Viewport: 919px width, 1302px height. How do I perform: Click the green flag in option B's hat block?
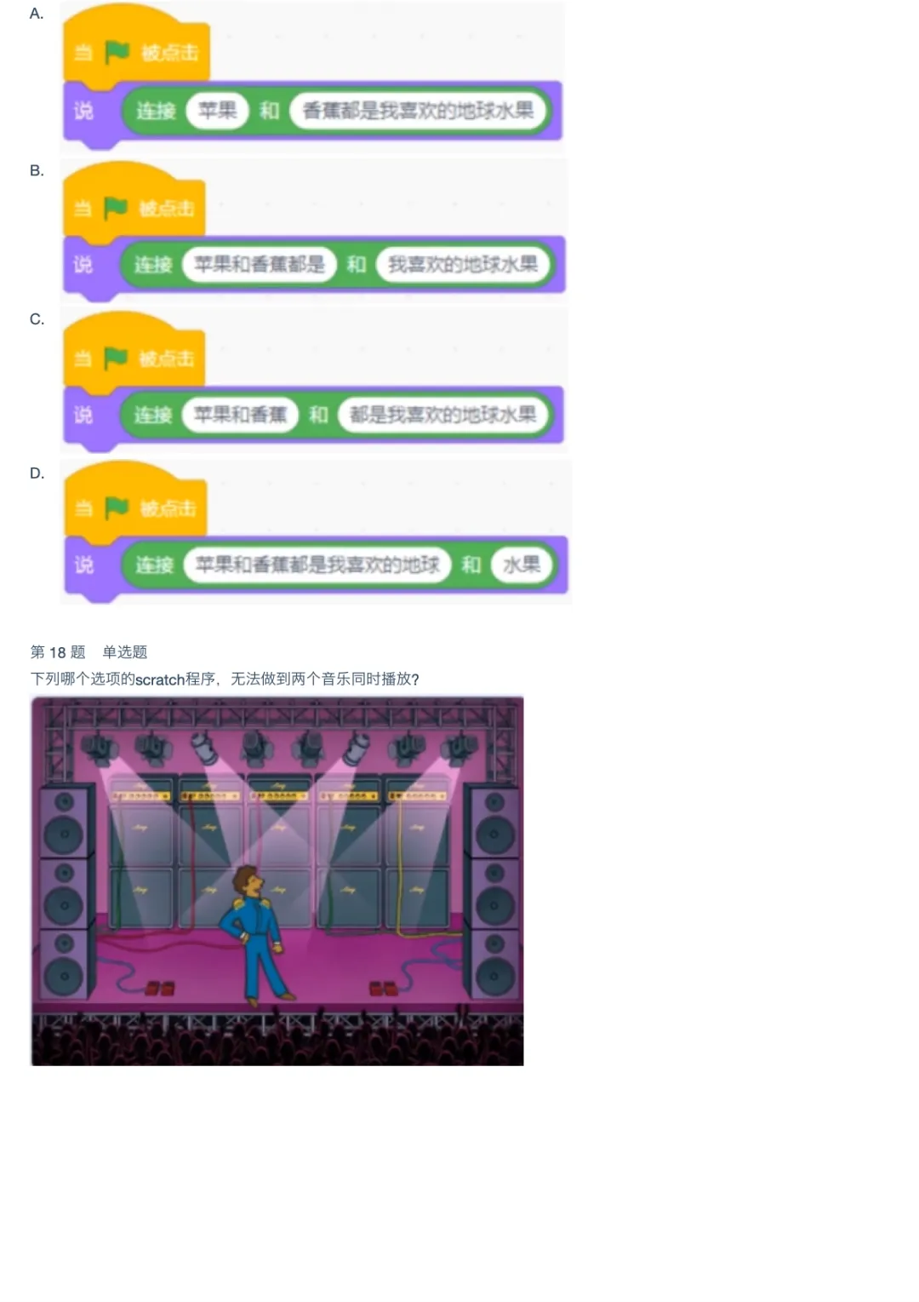click(116, 208)
